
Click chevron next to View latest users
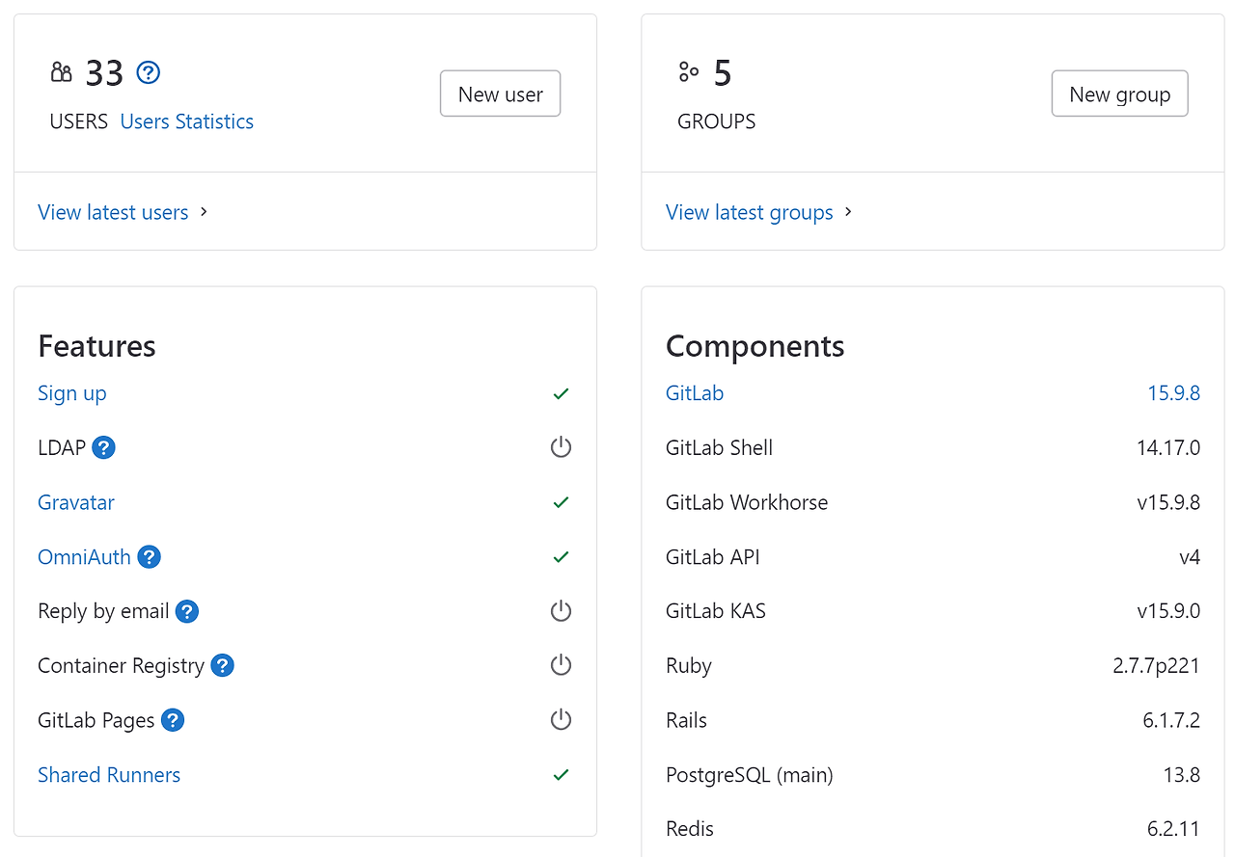tap(205, 212)
